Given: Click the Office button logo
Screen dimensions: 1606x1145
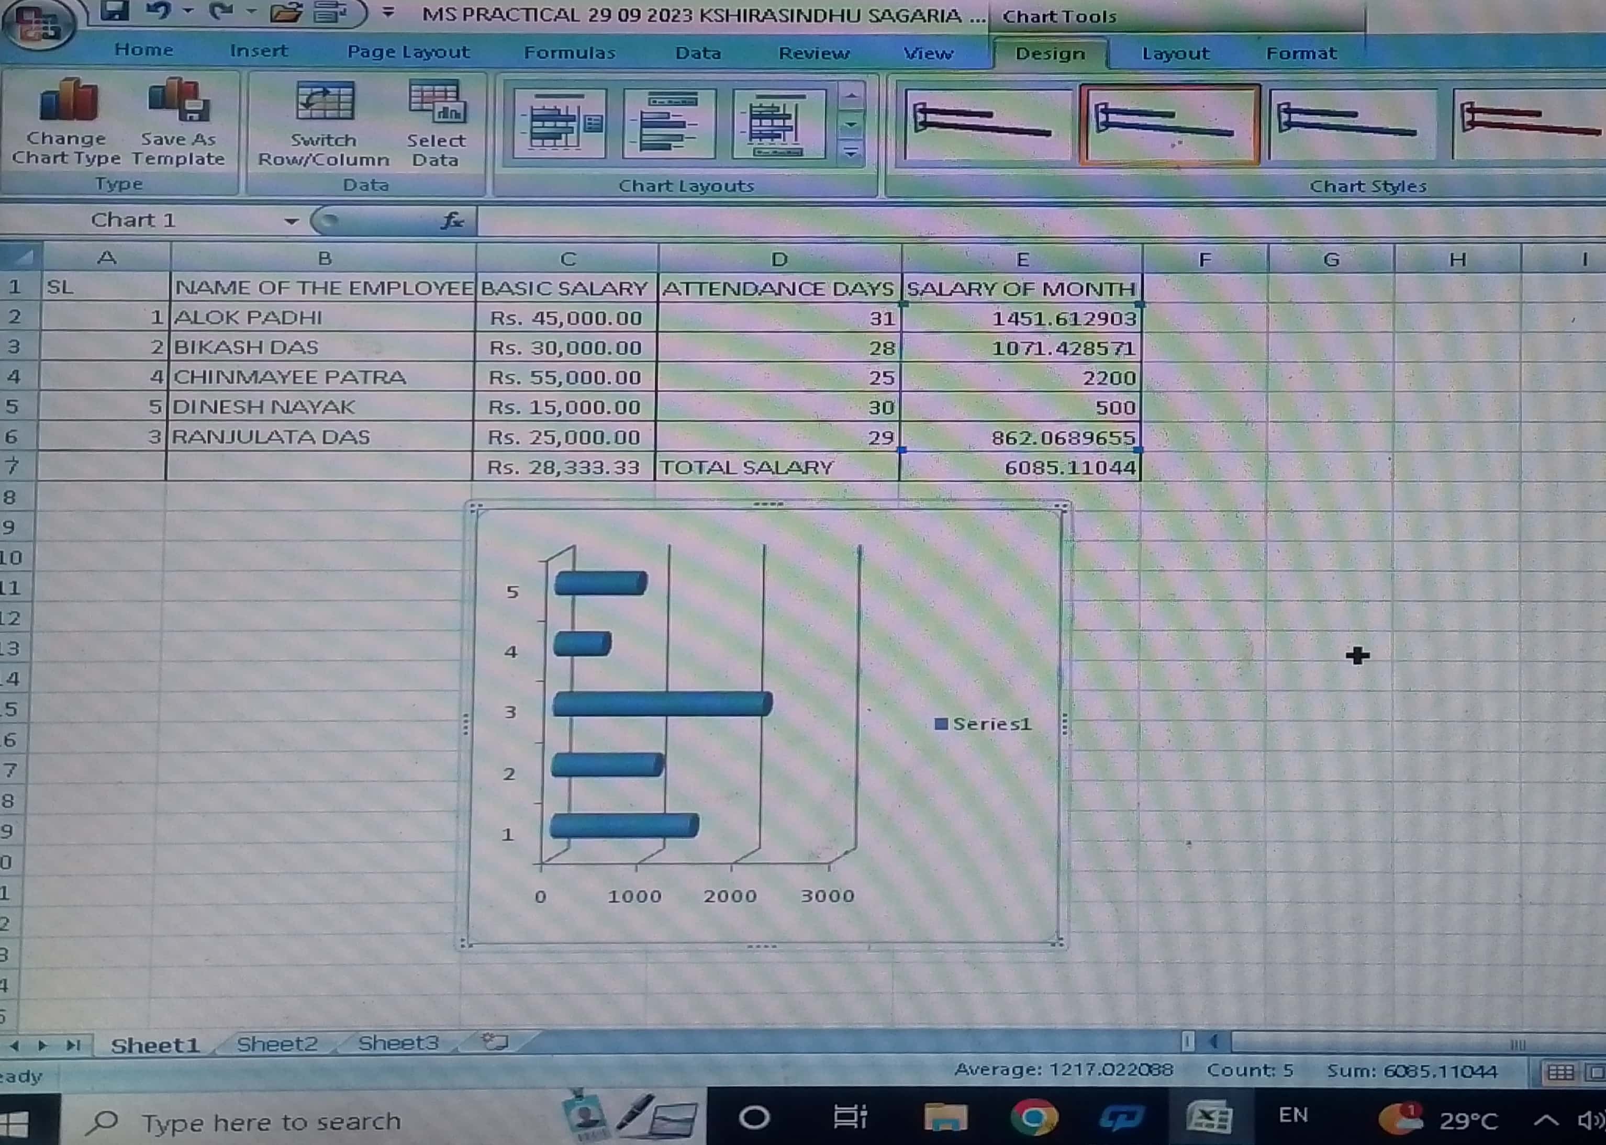Looking at the screenshot, I should click(x=38, y=25).
